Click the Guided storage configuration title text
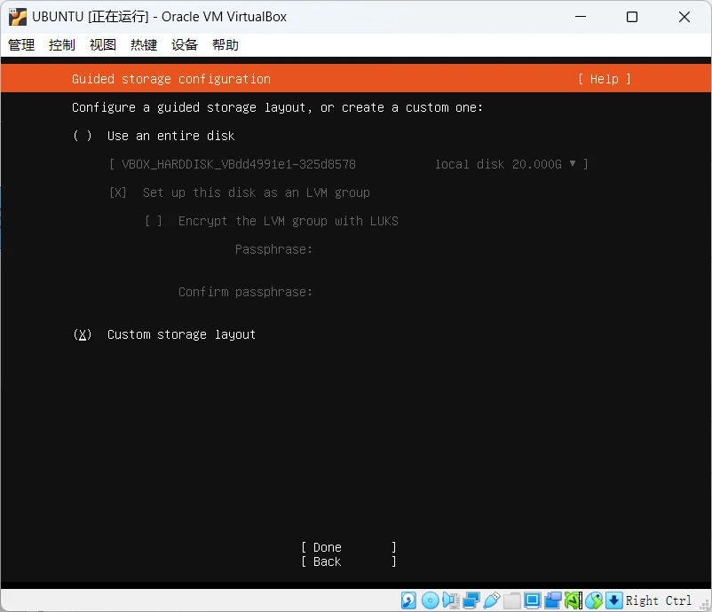712x612 pixels. tap(171, 79)
